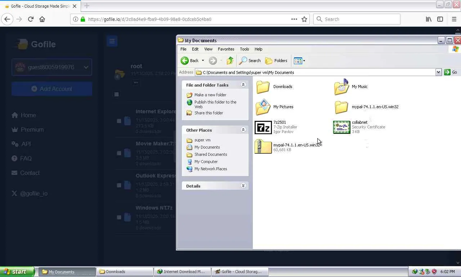Open the browser hamburger menu
Image resolution: width=461 pixels, height=277 pixels.
click(454, 19)
